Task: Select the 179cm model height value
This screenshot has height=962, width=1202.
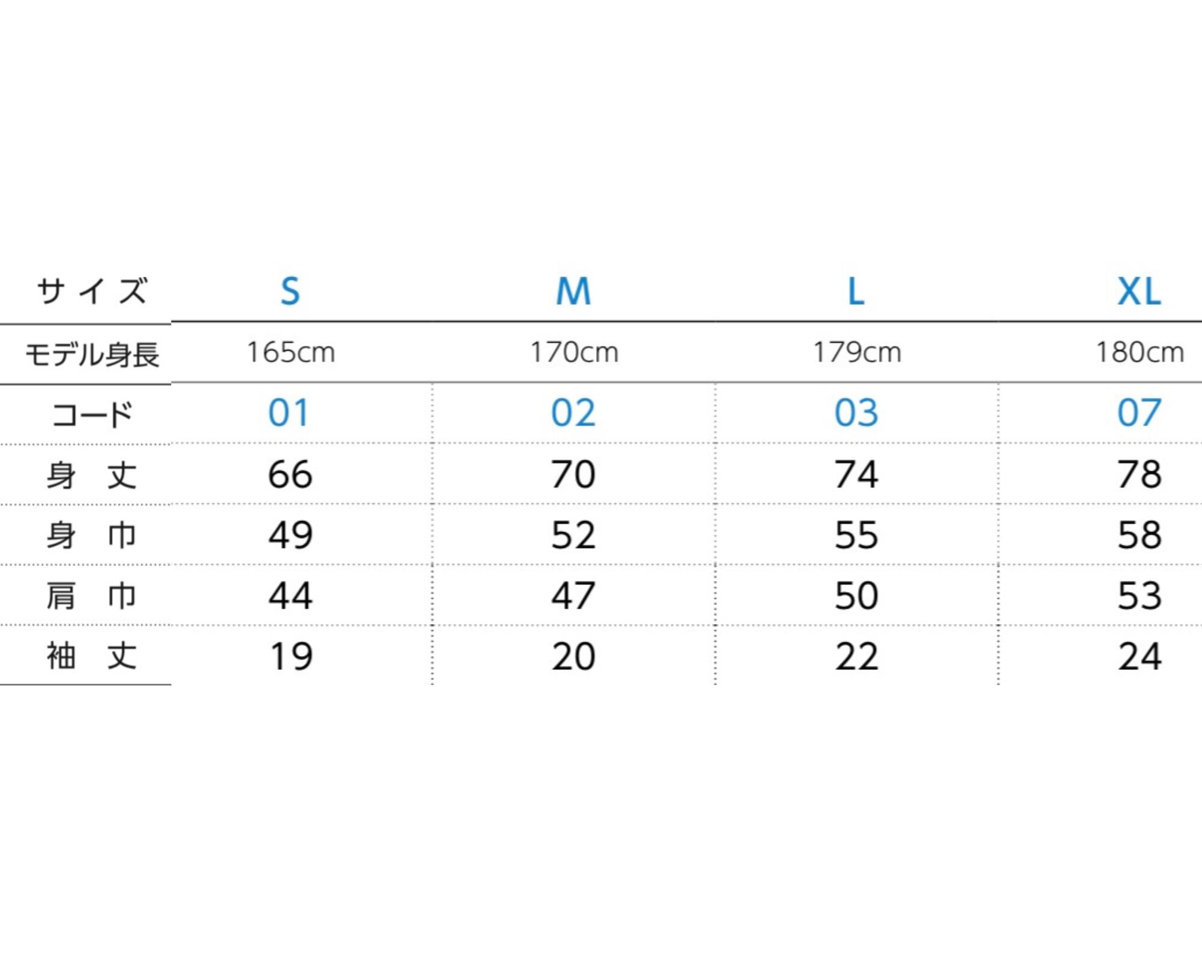Action: pyautogui.click(x=857, y=352)
